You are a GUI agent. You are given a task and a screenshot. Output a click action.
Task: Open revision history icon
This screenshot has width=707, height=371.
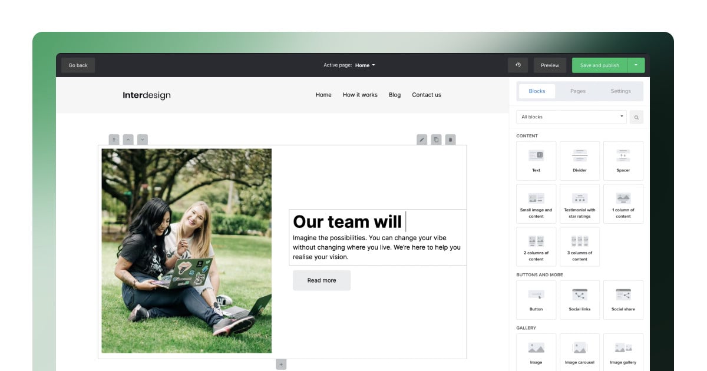tap(518, 65)
